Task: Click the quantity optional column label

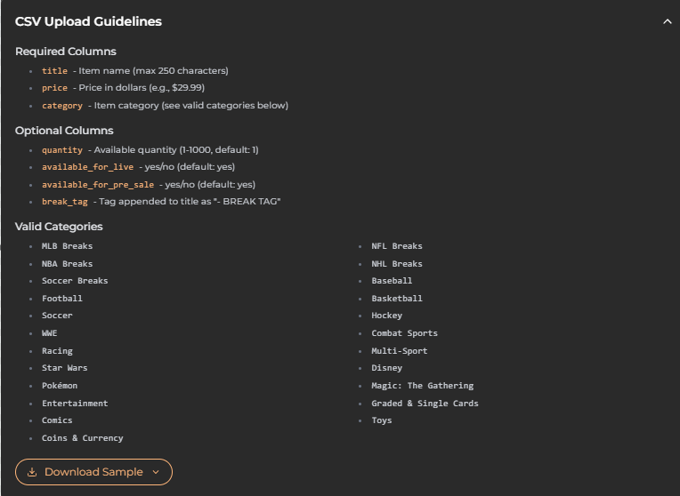Action: pos(62,150)
